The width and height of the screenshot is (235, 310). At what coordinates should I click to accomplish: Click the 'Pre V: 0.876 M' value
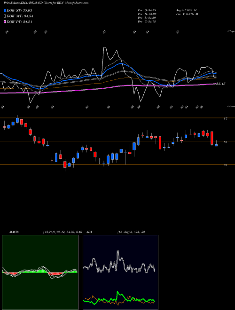[187, 14]
